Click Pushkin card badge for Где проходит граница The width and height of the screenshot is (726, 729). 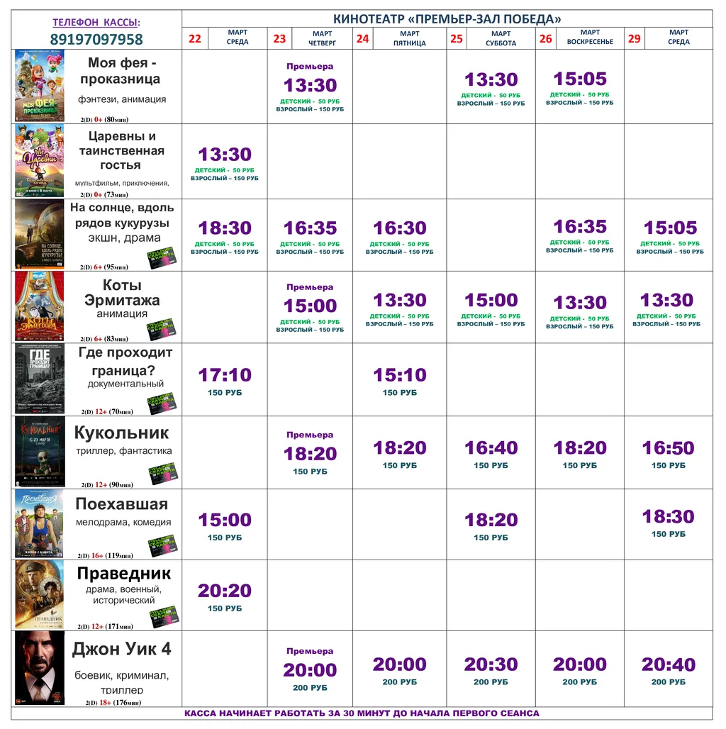(162, 402)
